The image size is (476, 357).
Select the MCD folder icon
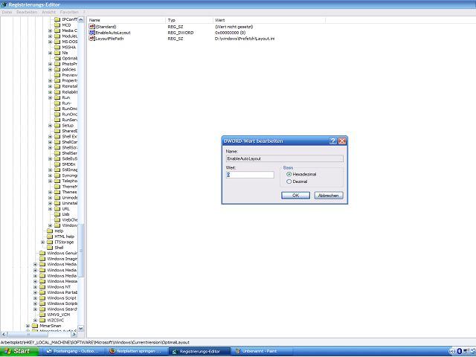click(x=57, y=25)
